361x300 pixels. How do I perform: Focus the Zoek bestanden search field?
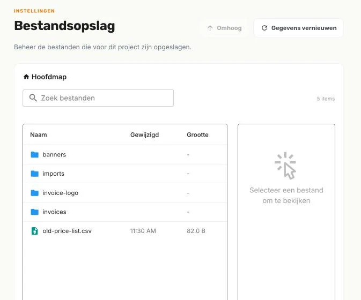point(98,98)
